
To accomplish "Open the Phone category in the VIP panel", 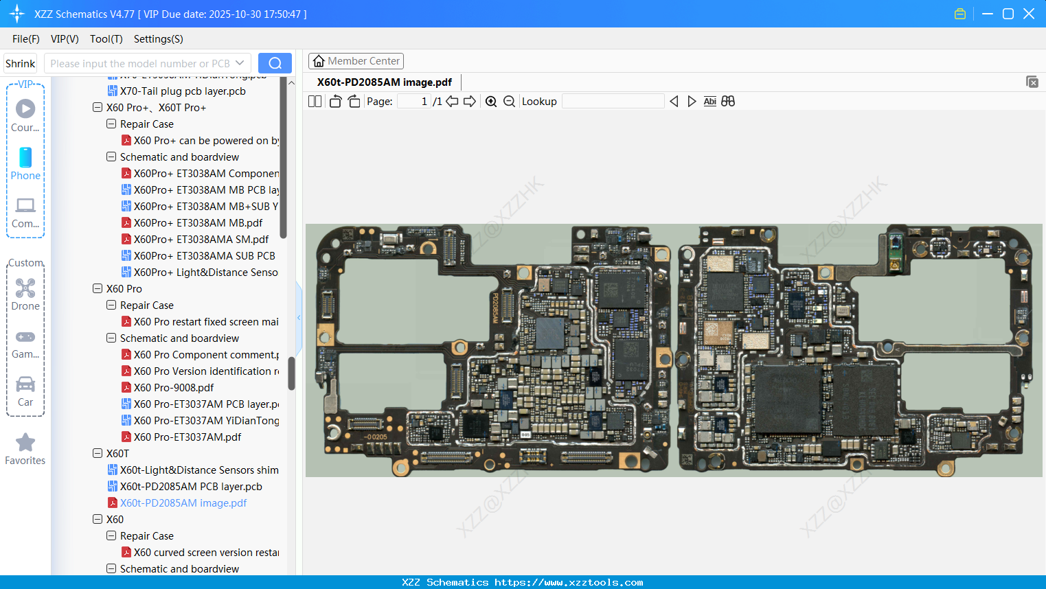I will pos(25,157).
